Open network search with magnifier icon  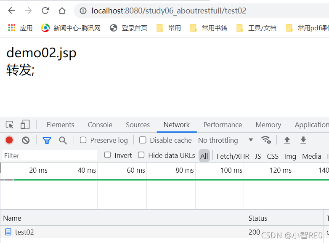63,140
